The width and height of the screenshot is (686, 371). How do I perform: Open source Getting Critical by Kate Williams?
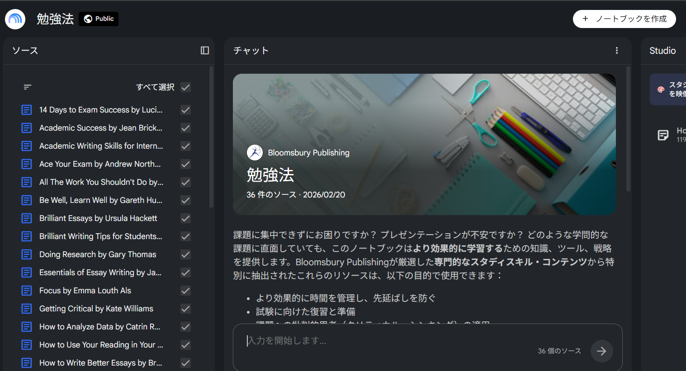[x=96, y=309]
